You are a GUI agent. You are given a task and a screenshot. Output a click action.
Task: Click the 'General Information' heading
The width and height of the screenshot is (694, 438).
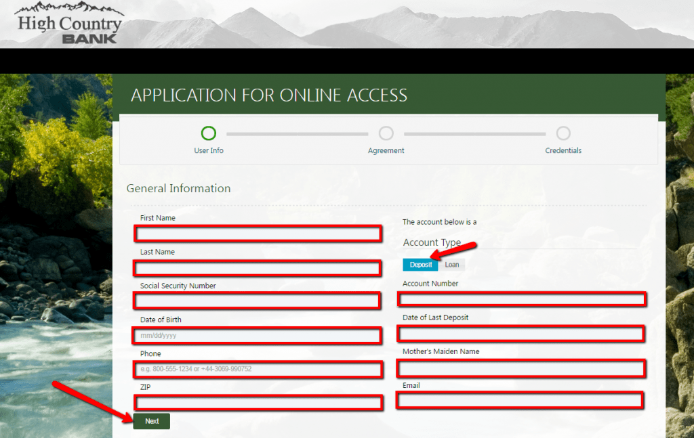coord(178,188)
